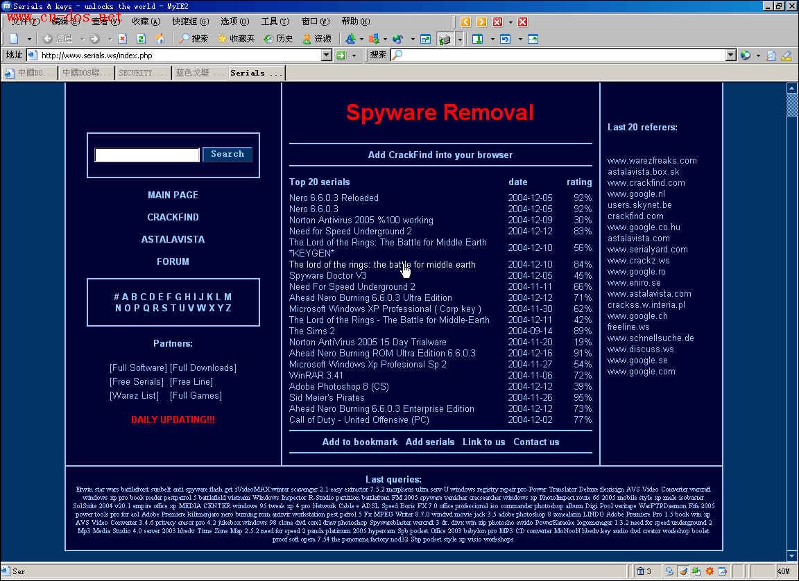
Task: Click the vertical scrollbar down arrow
Action: pos(792,556)
